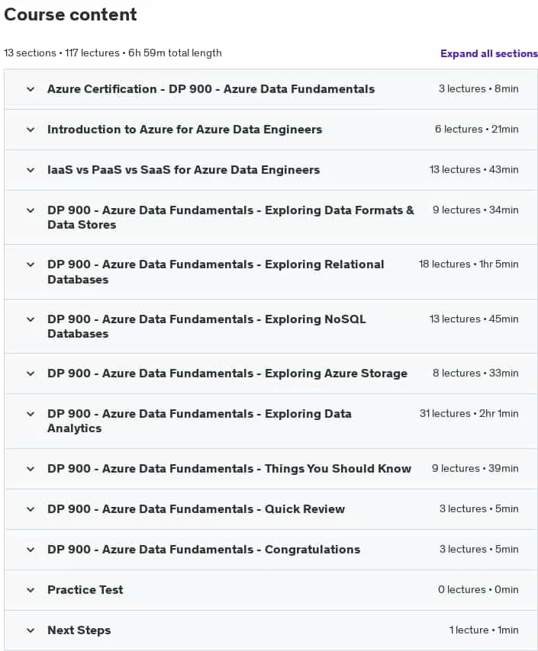The width and height of the screenshot is (538, 651).
Task: Click chevron beside Exploring Relational Databases
Action: click(x=31, y=265)
